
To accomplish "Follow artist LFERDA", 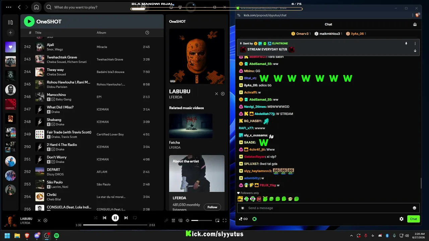I will click(212, 207).
